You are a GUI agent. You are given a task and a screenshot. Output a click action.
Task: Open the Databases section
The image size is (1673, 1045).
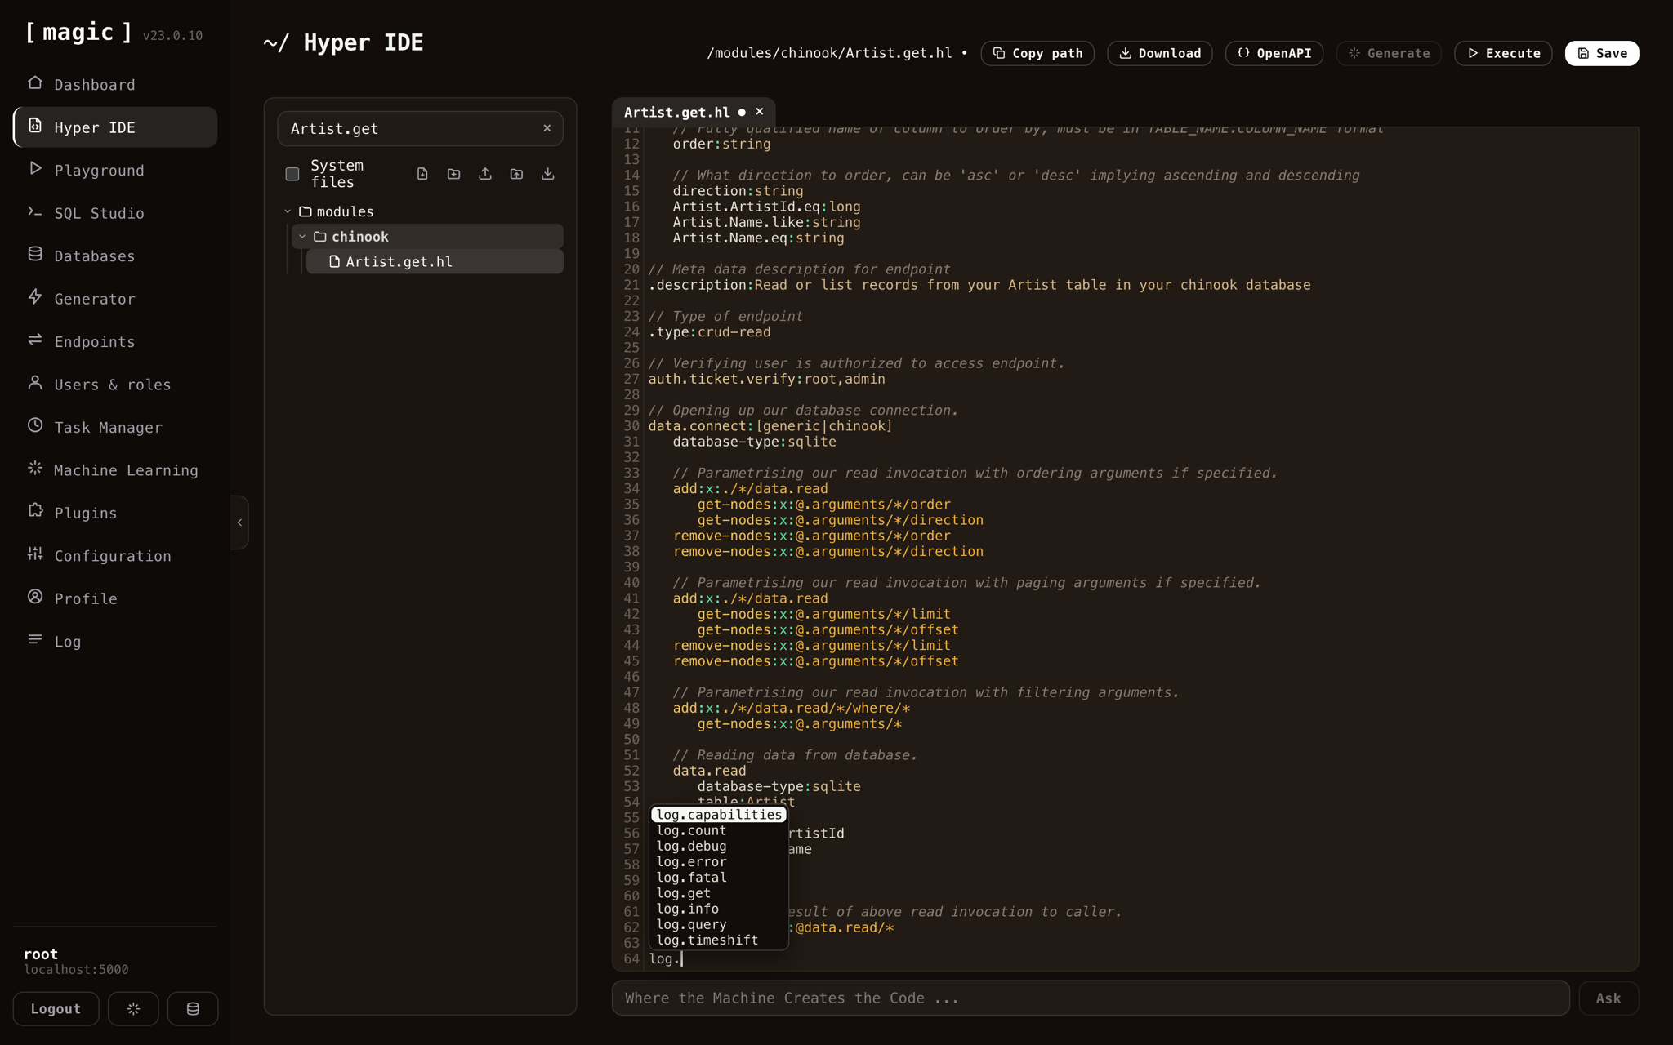tap(115, 256)
